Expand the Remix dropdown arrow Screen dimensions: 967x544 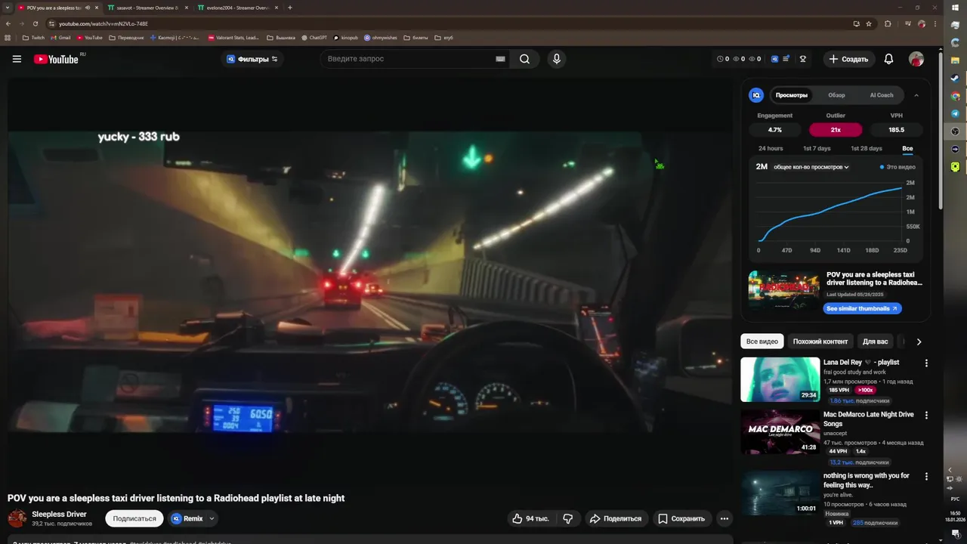click(212, 518)
